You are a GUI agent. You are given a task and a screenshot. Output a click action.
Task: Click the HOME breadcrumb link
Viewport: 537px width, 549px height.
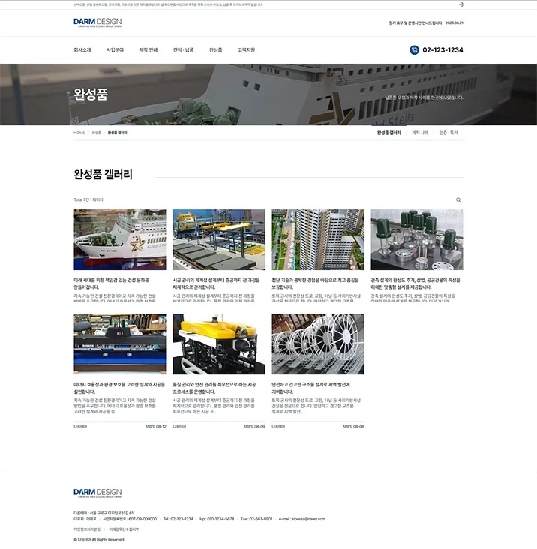[79, 133]
